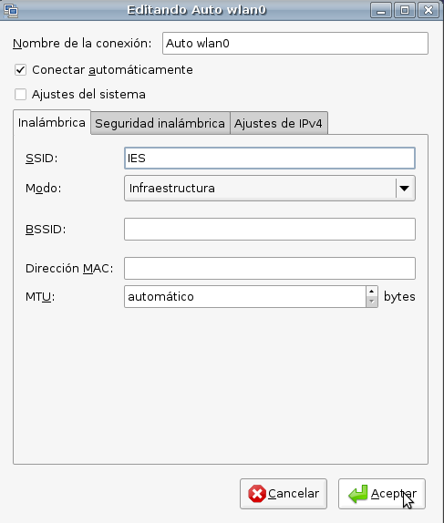The width and height of the screenshot is (444, 523).
Task: Decrease MTU with the down arrow
Action: click(x=372, y=302)
